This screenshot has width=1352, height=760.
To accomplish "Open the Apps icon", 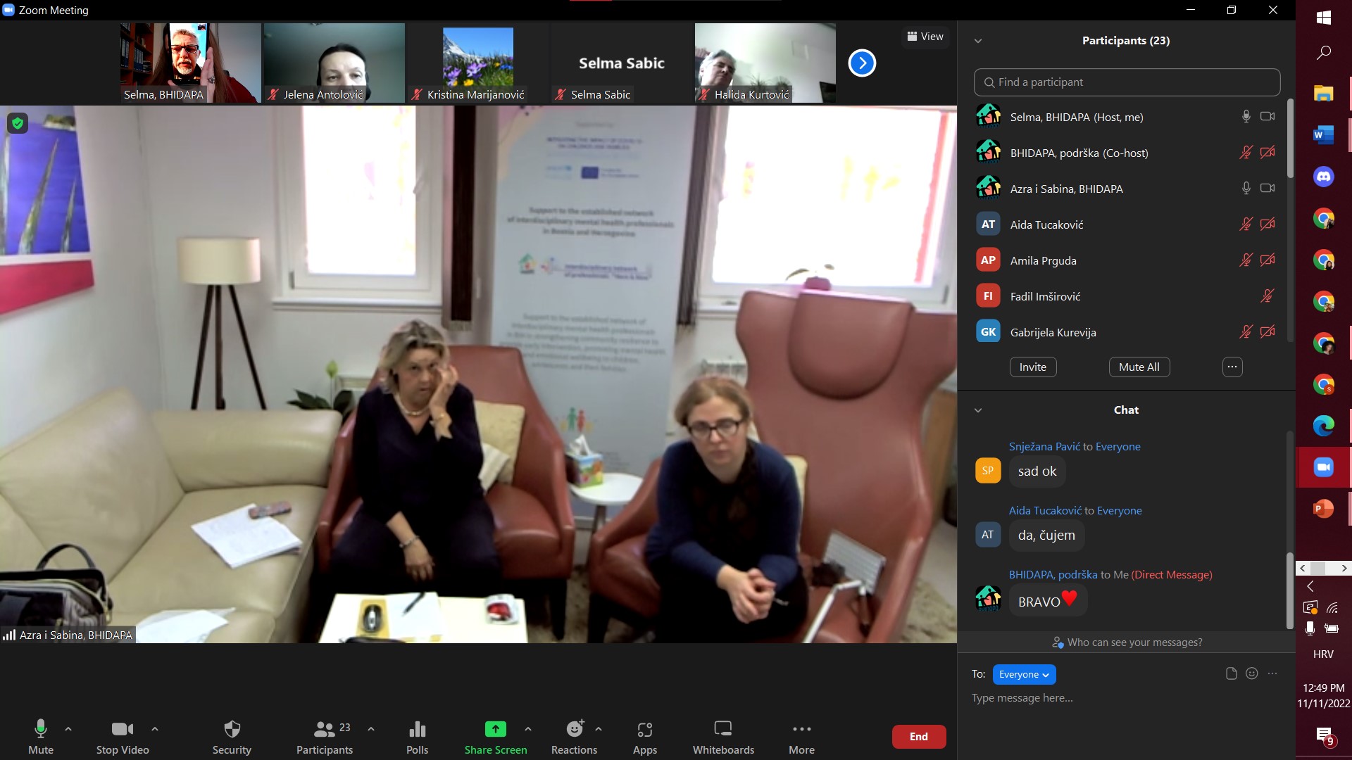I will (644, 730).
